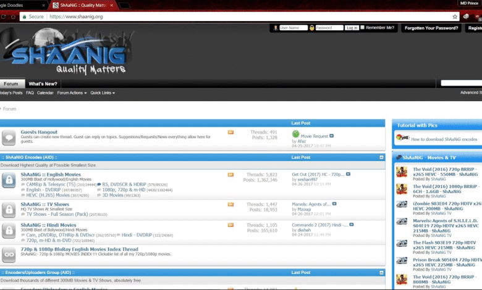The height and width of the screenshot is (290, 482).
Task: Collapse the ShAaNiG Encodes (AIO) category
Action: point(381,157)
